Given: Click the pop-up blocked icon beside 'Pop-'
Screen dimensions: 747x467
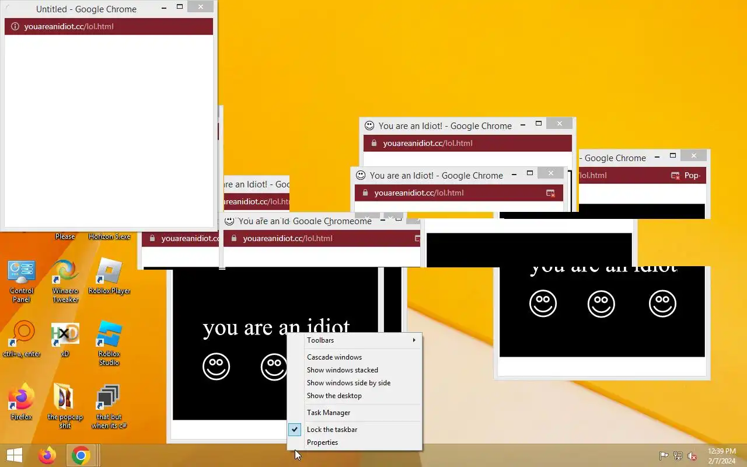Looking at the screenshot, I should coord(675,175).
